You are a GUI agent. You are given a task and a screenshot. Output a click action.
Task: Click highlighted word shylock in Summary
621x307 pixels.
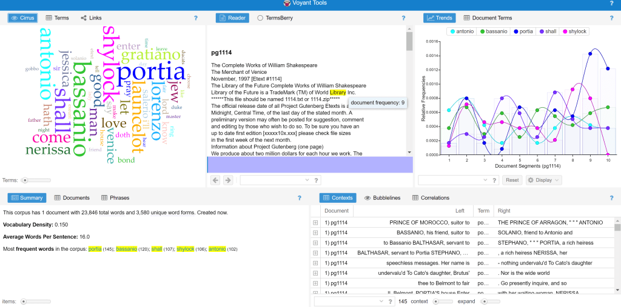coord(186,249)
